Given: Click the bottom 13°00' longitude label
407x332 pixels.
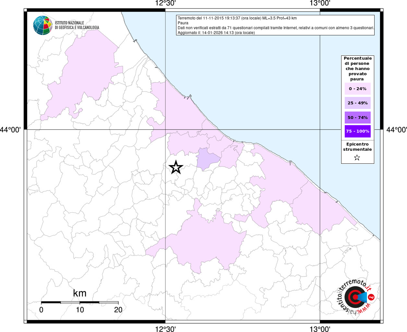Looking at the screenshot, I should tap(320, 329).
